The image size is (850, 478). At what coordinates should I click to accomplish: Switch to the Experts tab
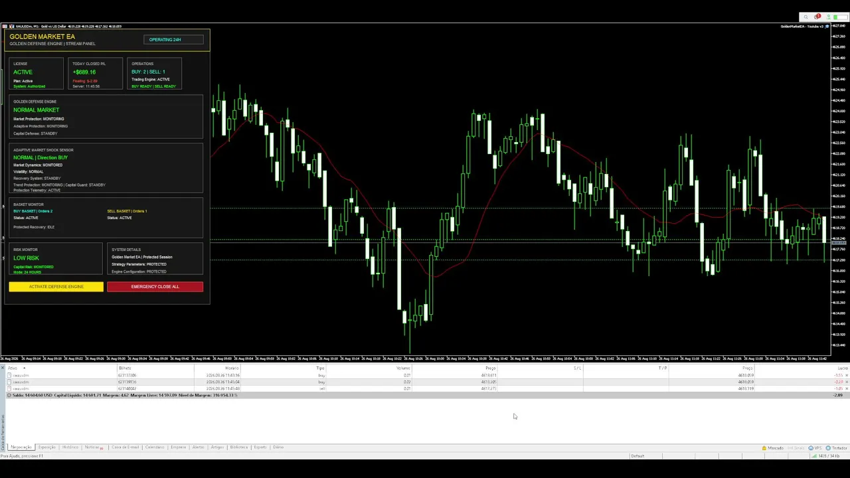[x=260, y=447]
